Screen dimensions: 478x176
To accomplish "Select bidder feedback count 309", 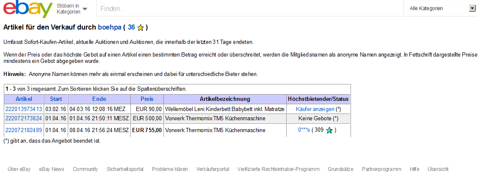I will click(x=319, y=130).
